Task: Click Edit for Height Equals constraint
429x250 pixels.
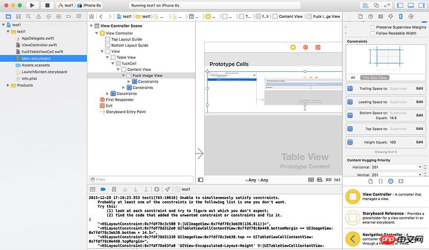Action: coord(419,142)
